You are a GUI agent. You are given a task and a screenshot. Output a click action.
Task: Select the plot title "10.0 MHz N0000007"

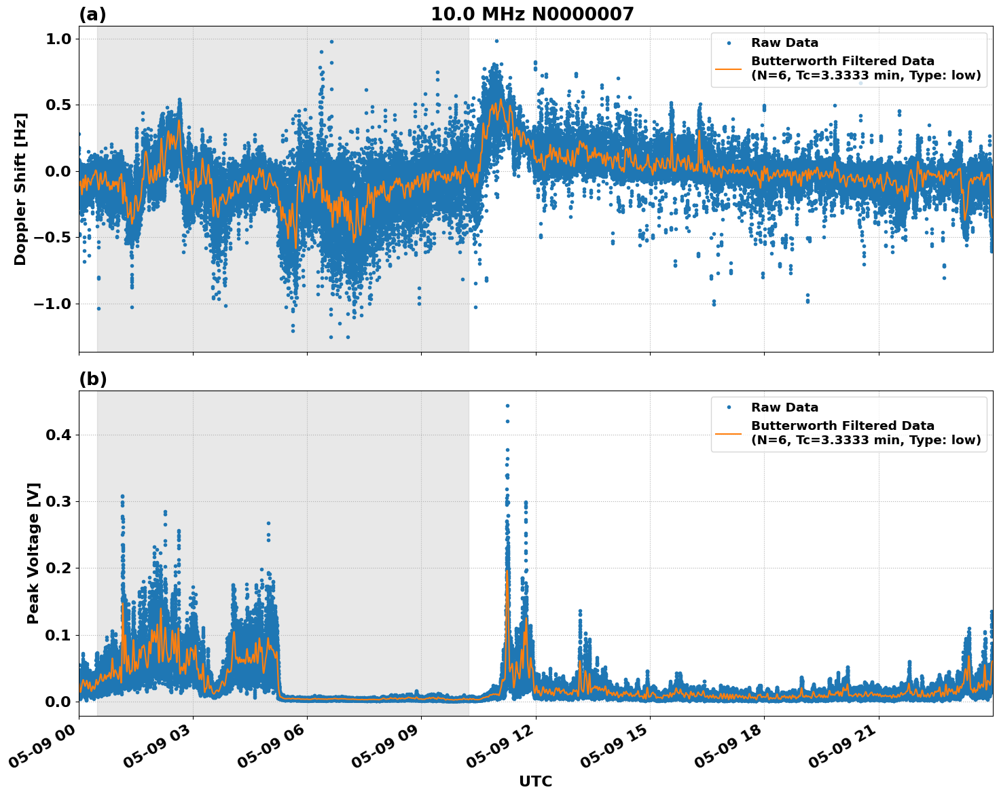click(532, 14)
